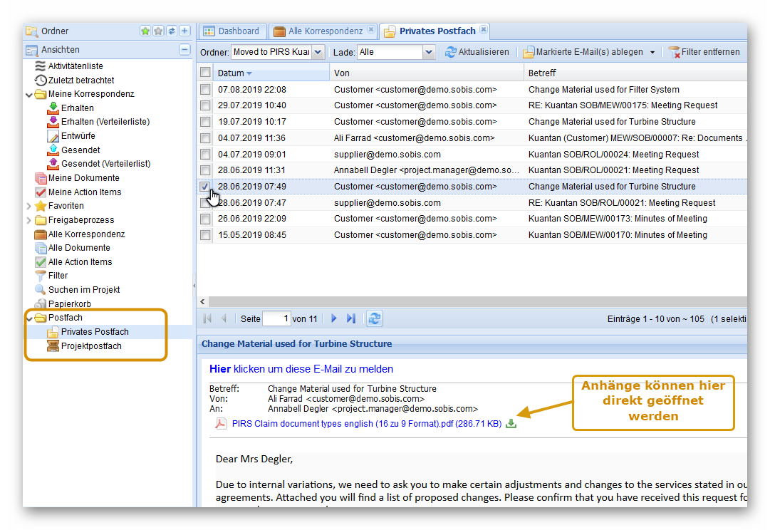Jump to the last page of emails
Image resolution: width=770 pixels, height=530 pixels.
(350, 318)
